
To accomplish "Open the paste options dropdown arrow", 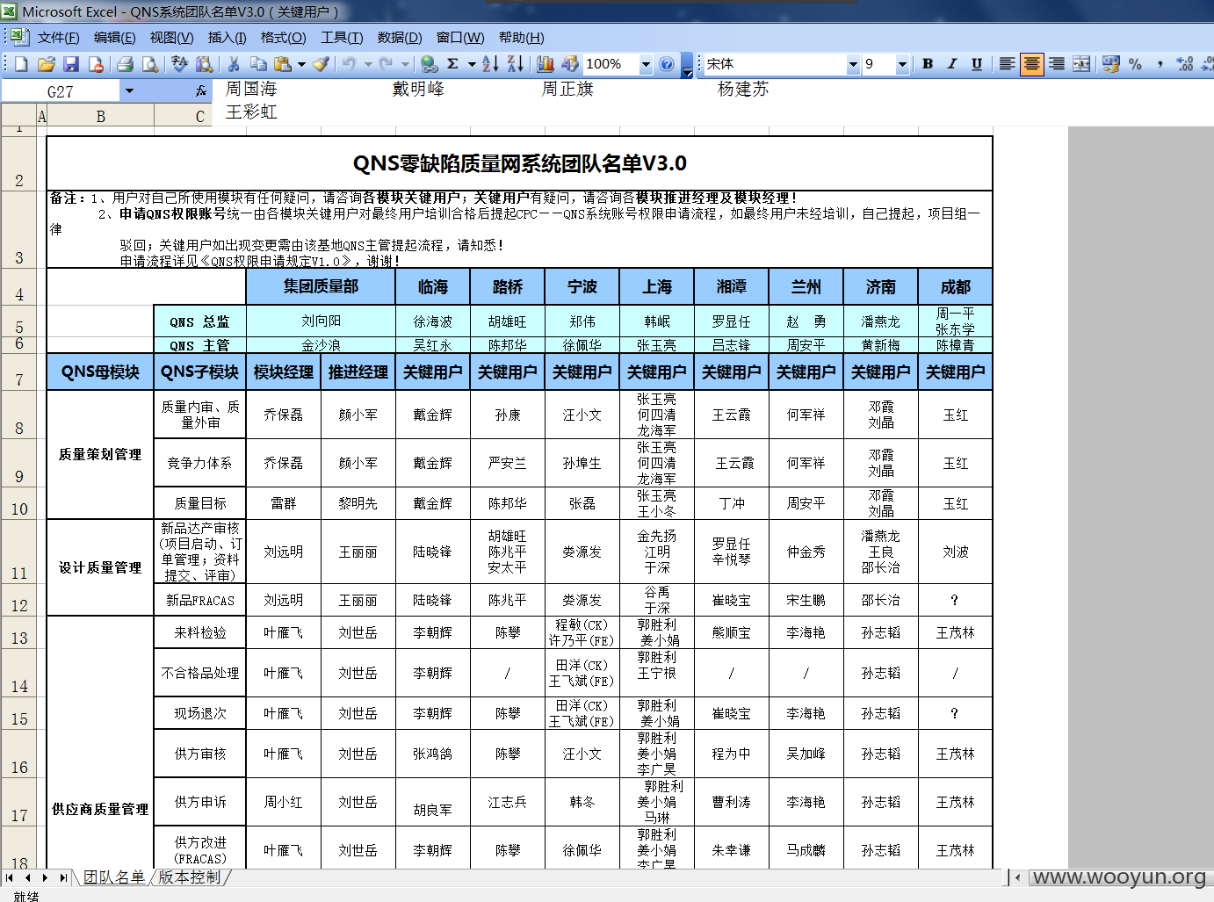I will [x=301, y=64].
